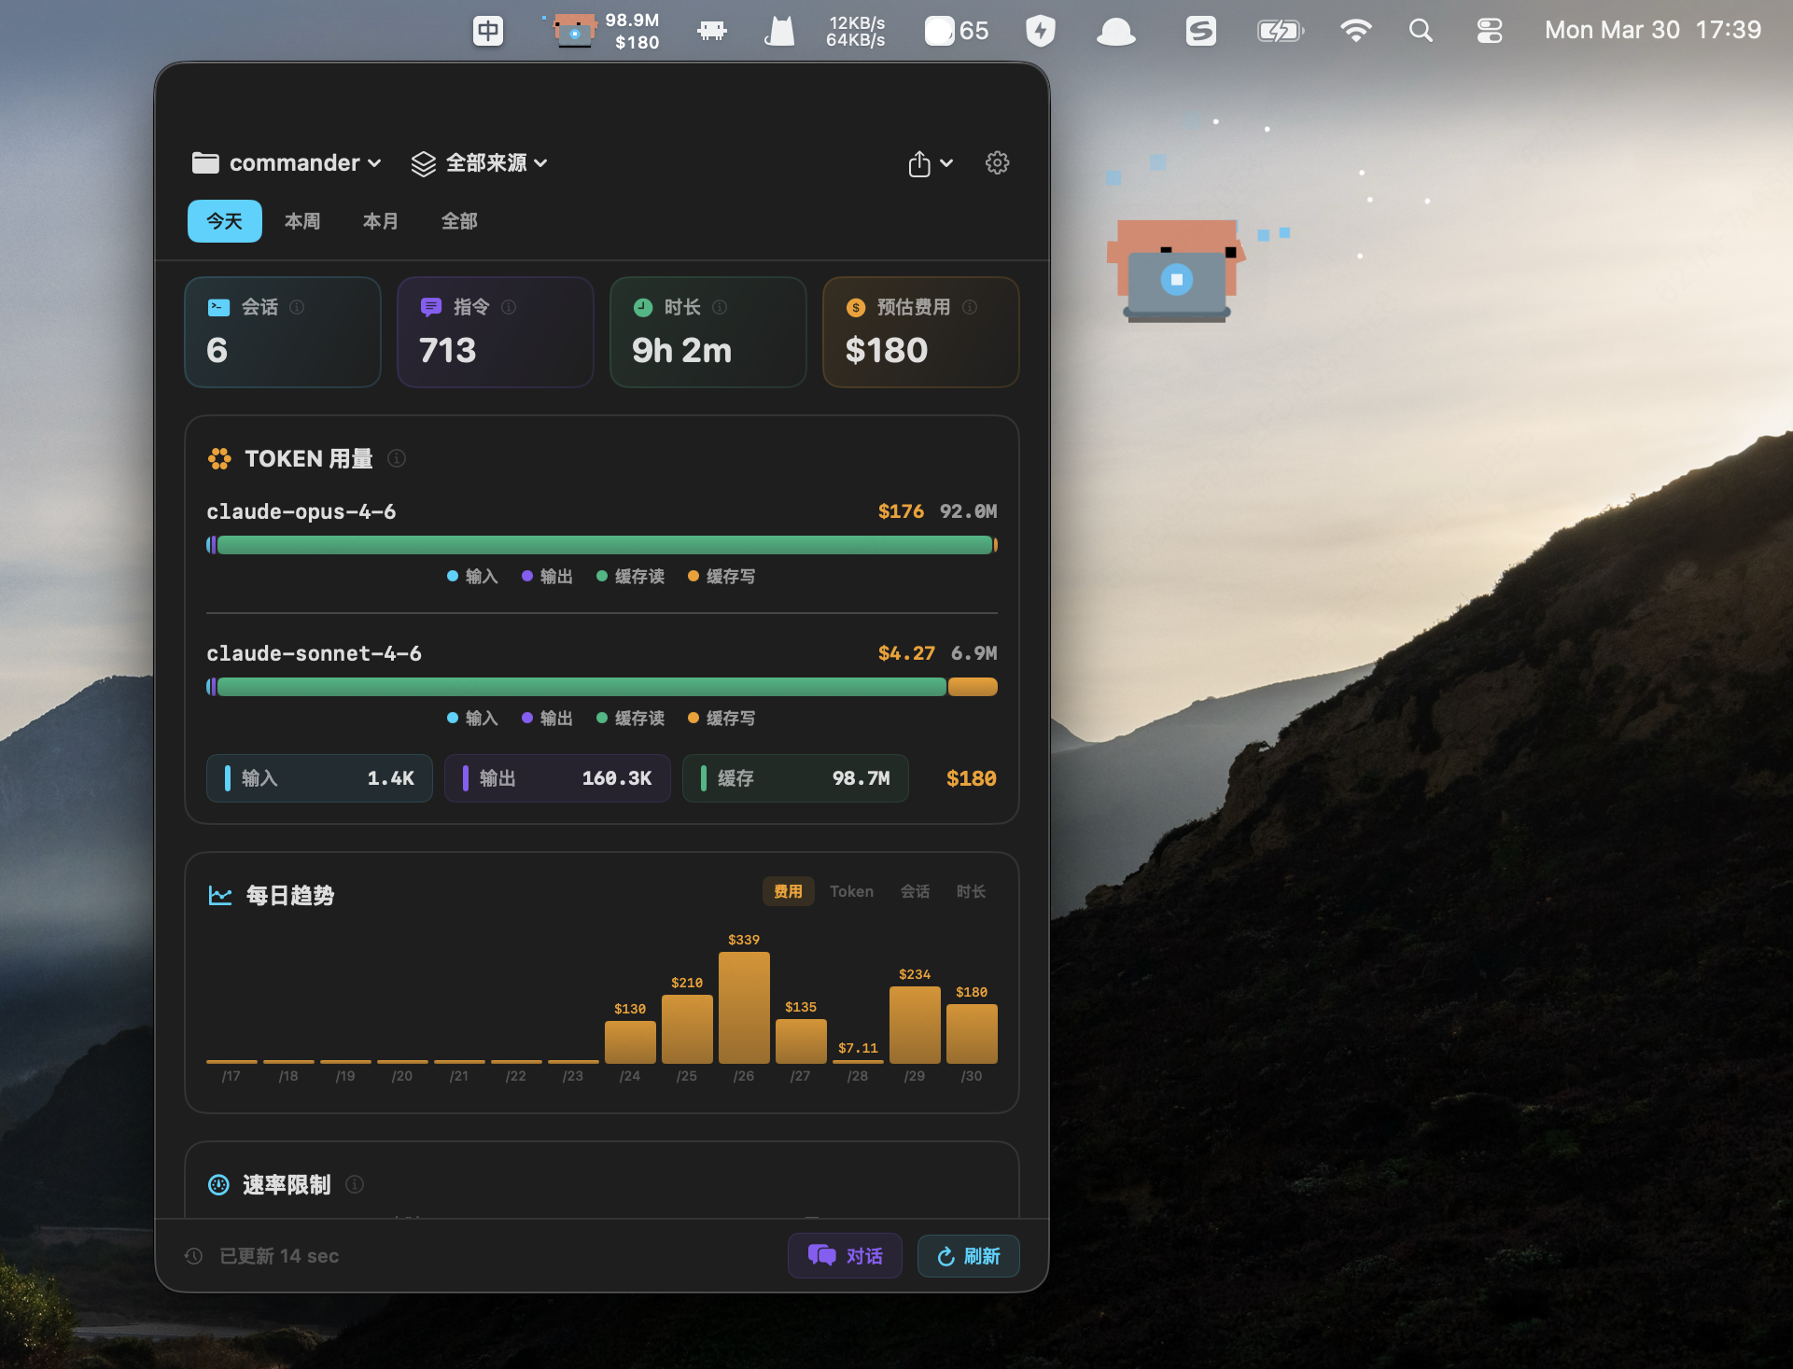Screen dimensions: 1793x1369
Task: Click the 对话 conversation button
Action: pyautogui.click(x=844, y=1255)
